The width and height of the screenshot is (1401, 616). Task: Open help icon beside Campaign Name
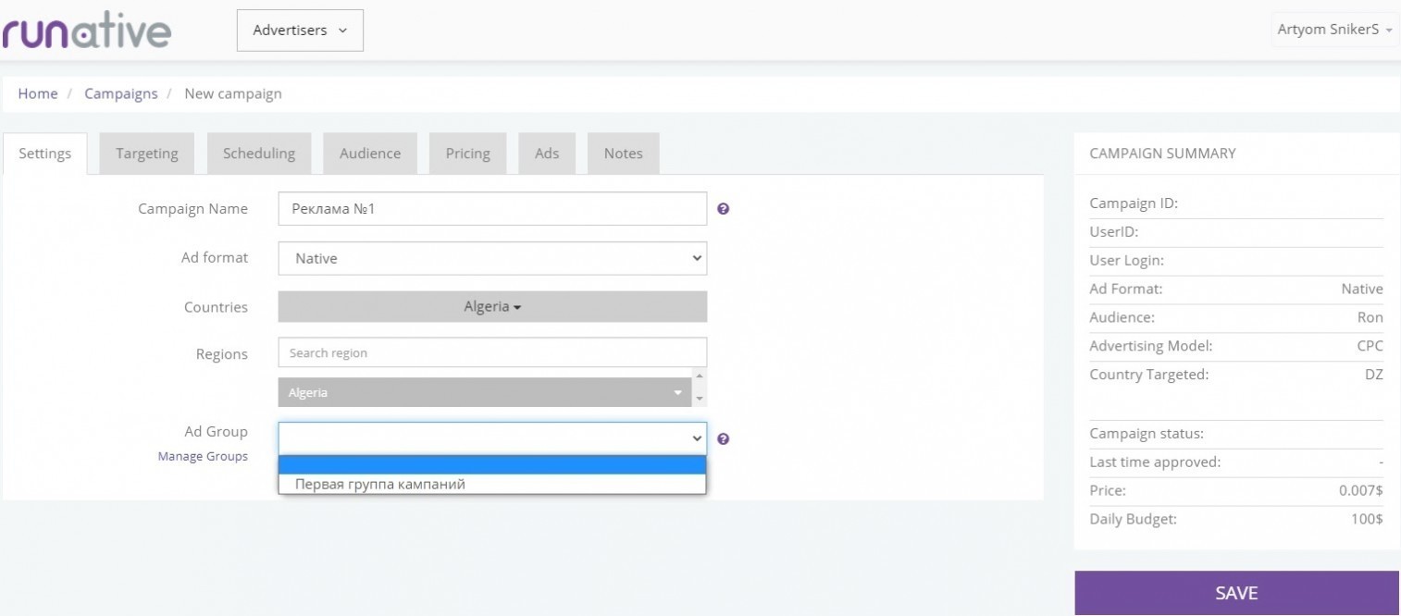pyautogui.click(x=724, y=209)
